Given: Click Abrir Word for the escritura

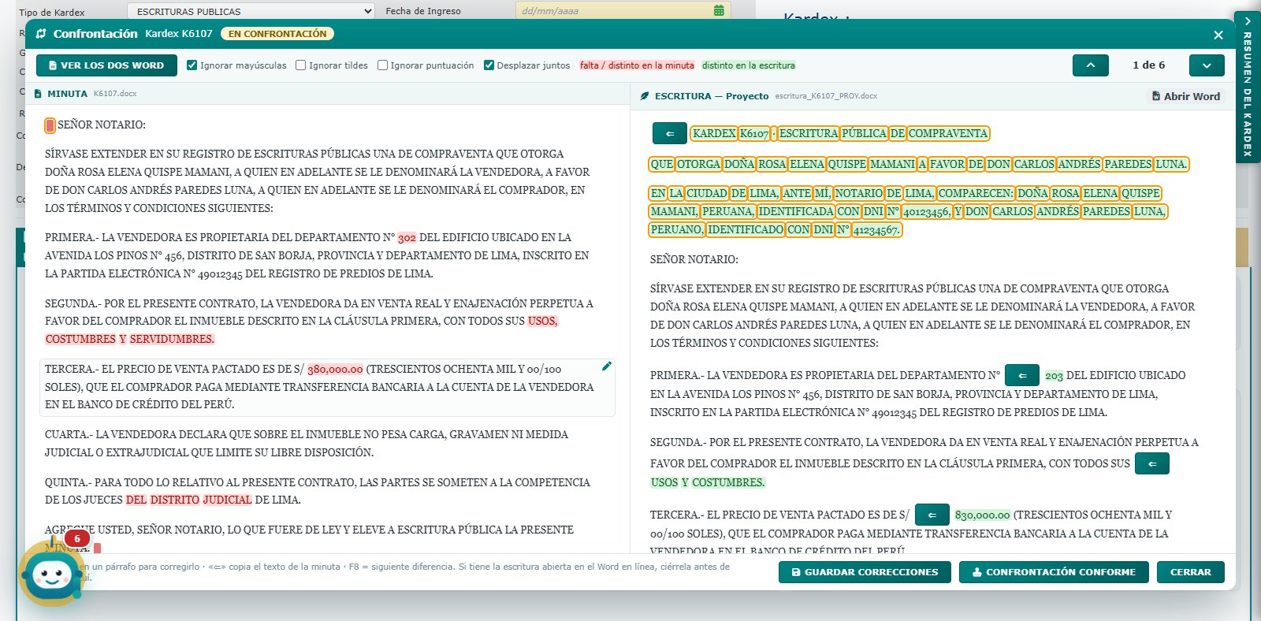Looking at the screenshot, I should [x=1185, y=96].
